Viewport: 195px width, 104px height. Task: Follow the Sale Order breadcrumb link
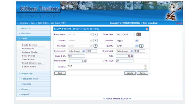[x=43, y=23]
